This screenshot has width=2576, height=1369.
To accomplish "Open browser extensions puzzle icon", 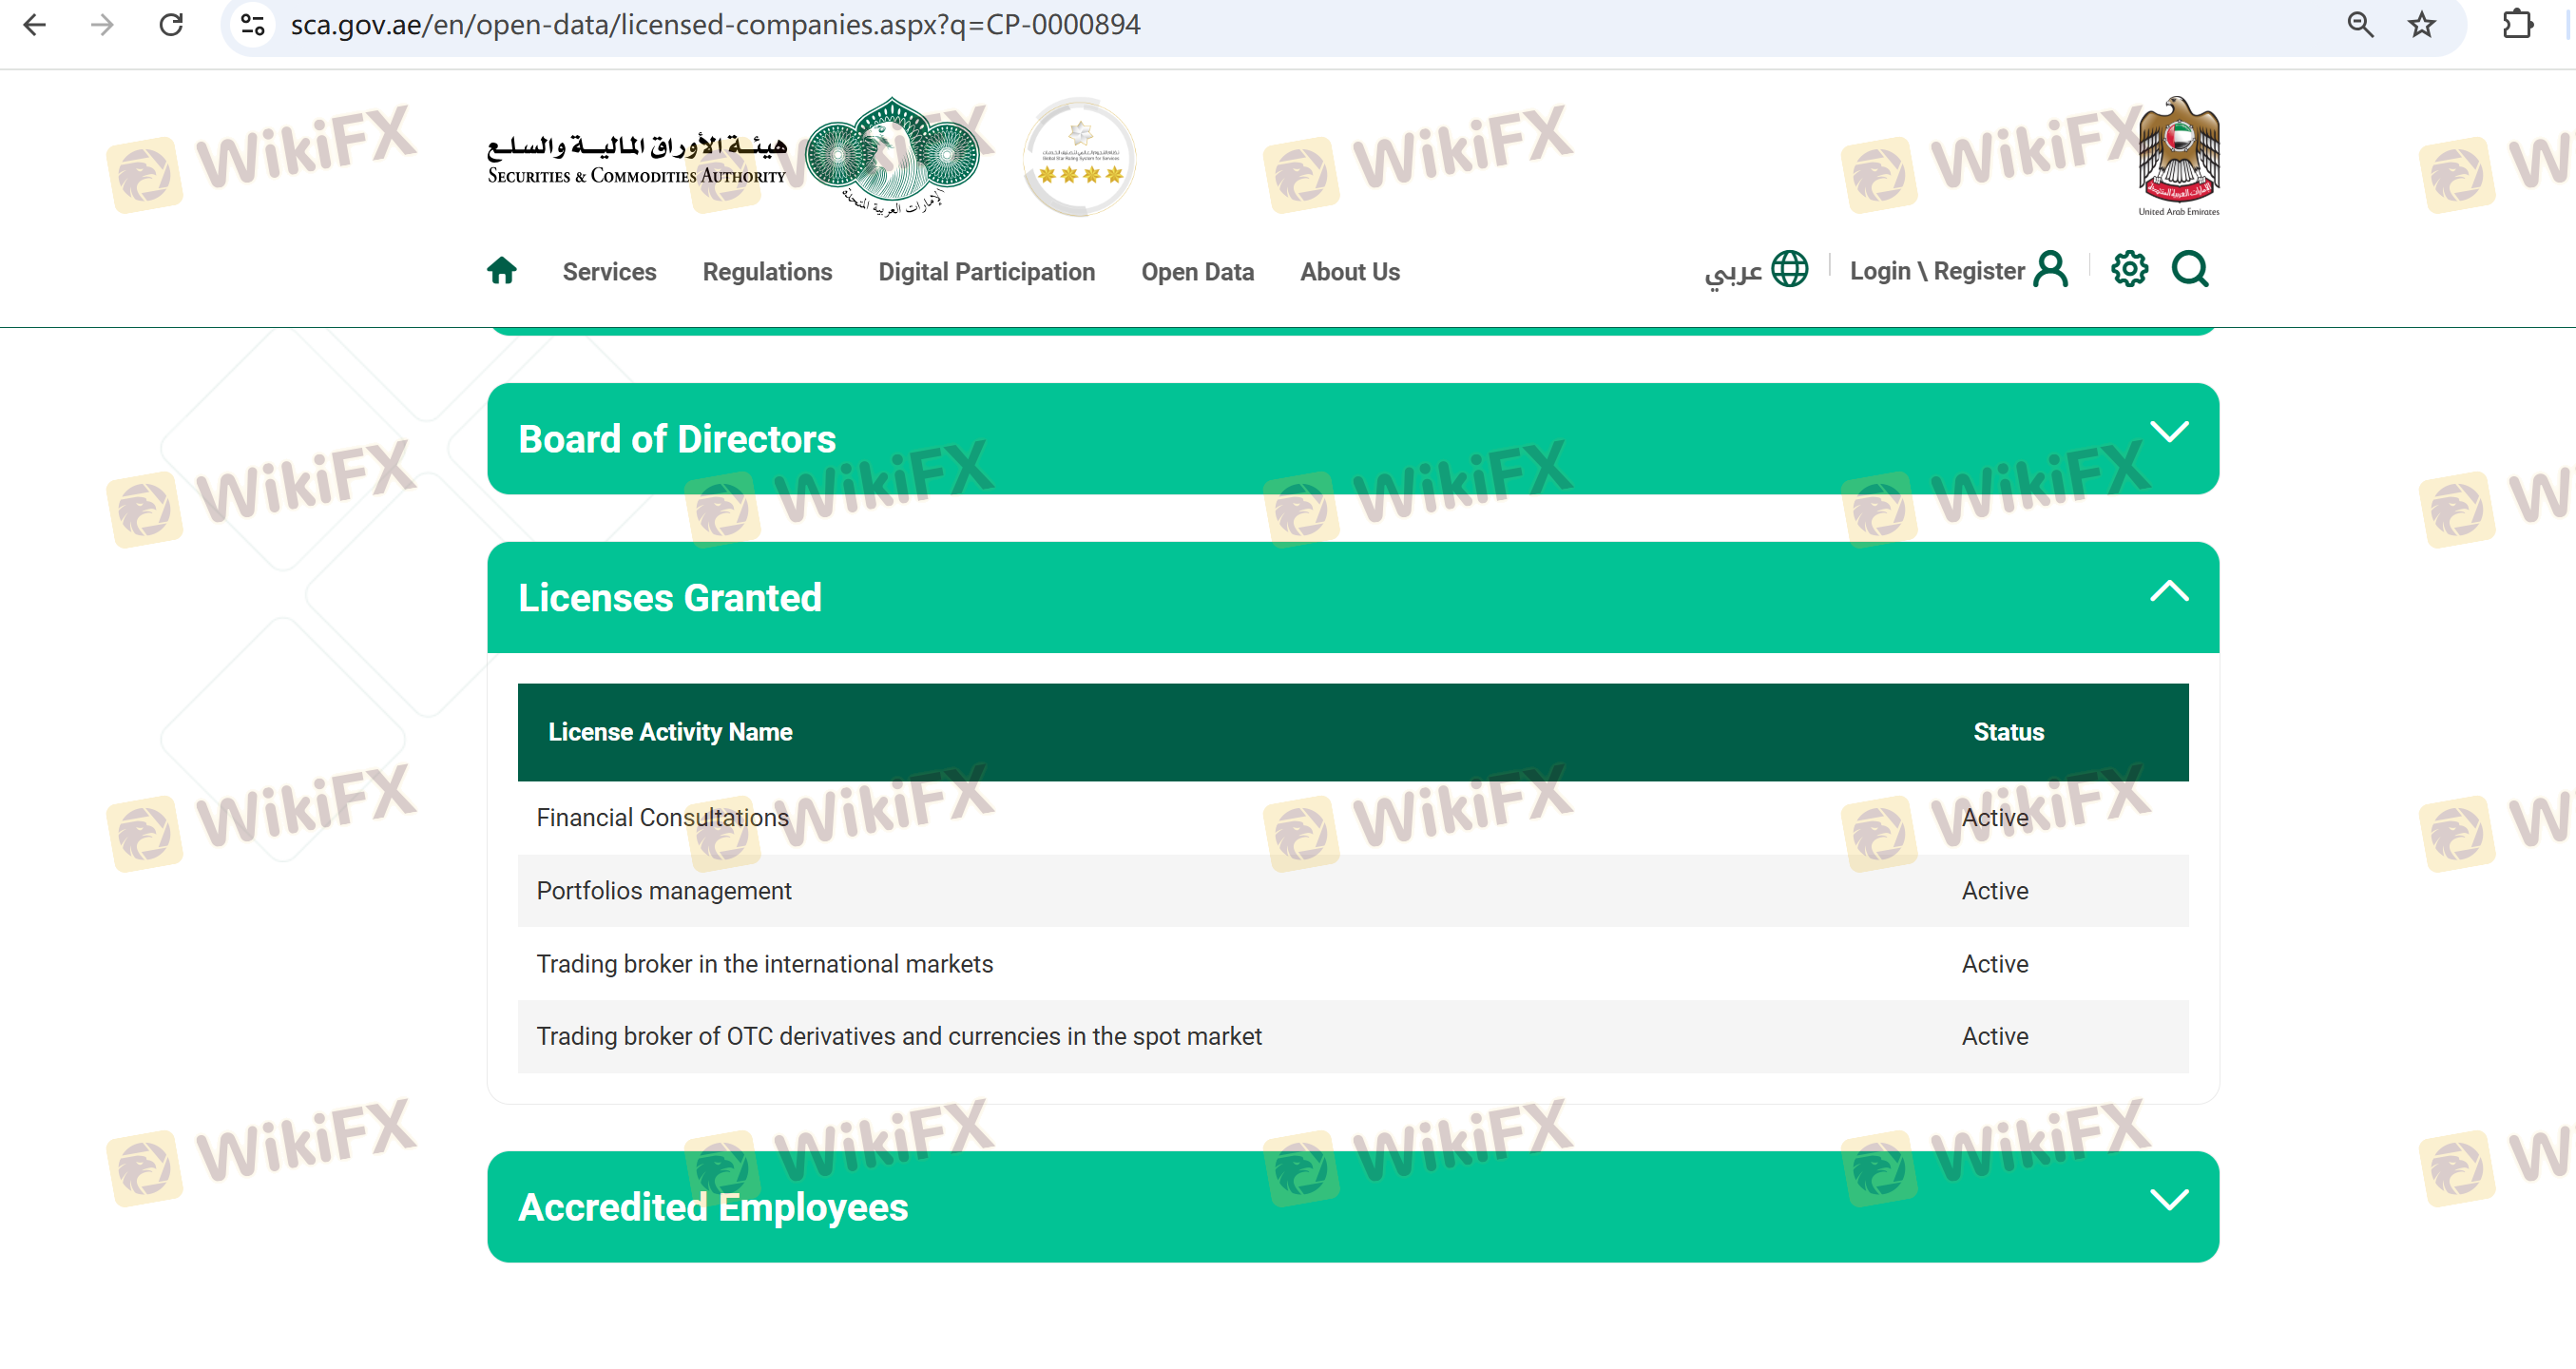I will click(x=2517, y=25).
